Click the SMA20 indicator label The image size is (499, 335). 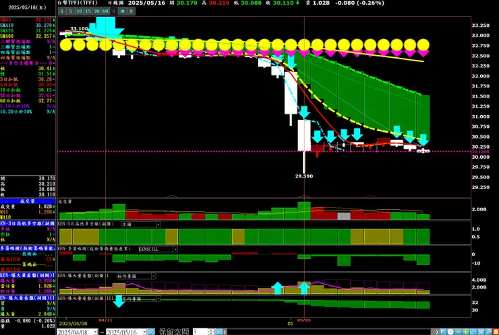tap(7, 30)
